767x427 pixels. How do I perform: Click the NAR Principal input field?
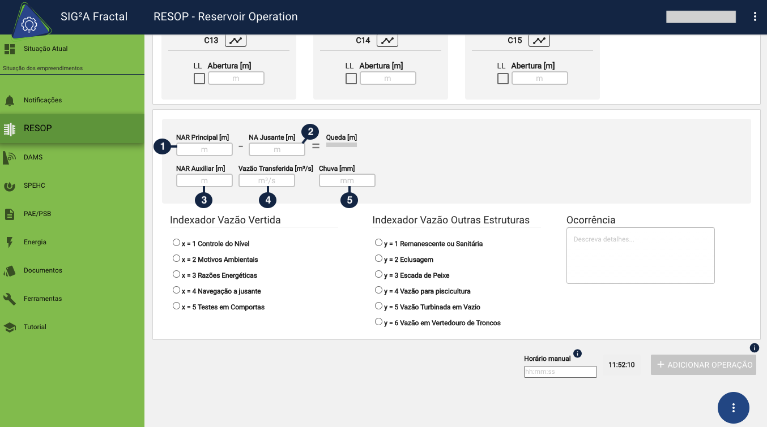coord(204,149)
